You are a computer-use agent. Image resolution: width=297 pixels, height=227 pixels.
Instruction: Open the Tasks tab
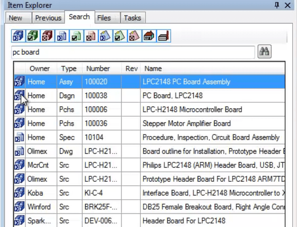pyautogui.click(x=133, y=18)
